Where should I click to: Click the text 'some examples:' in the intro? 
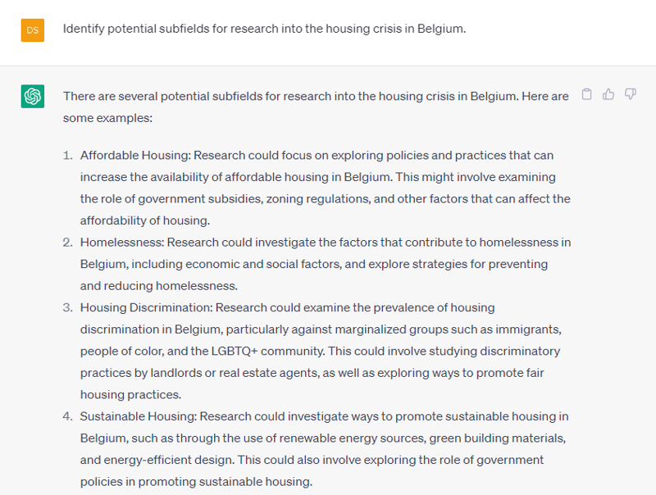107,118
